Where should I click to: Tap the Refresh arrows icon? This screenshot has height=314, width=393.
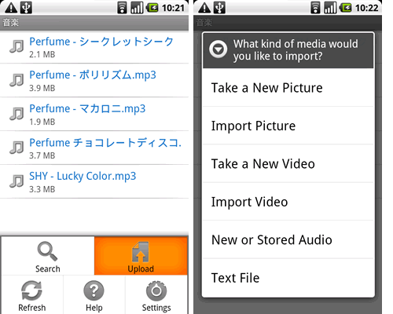(31, 290)
